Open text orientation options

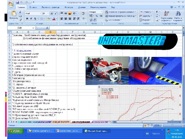click(75, 13)
